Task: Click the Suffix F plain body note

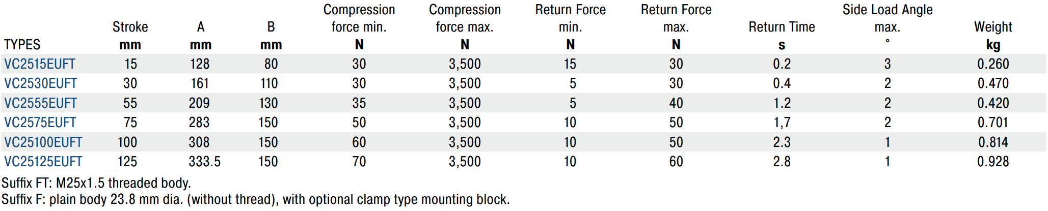Action: coord(255,199)
